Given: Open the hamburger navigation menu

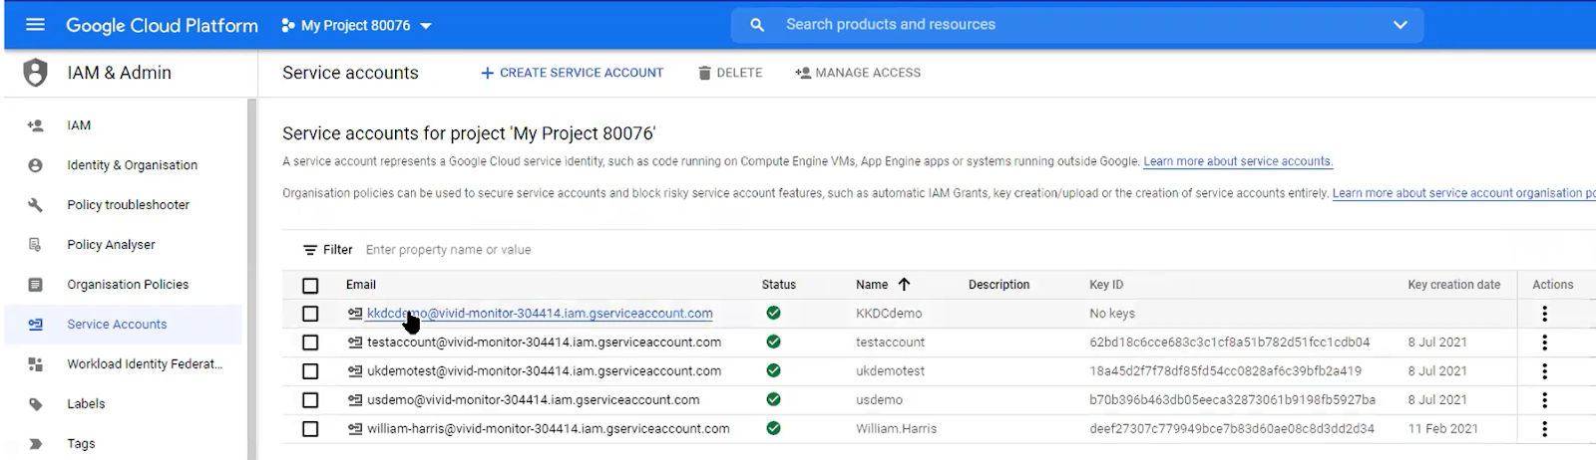Looking at the screenshot, I should (x=35, y=25).
